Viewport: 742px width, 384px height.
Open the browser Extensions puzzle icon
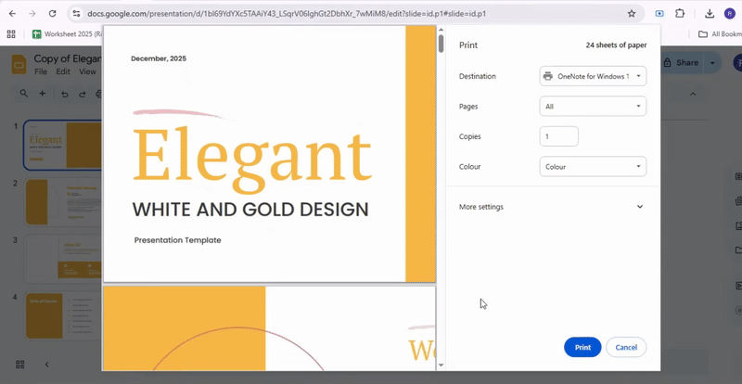click(x=680, y=14)
